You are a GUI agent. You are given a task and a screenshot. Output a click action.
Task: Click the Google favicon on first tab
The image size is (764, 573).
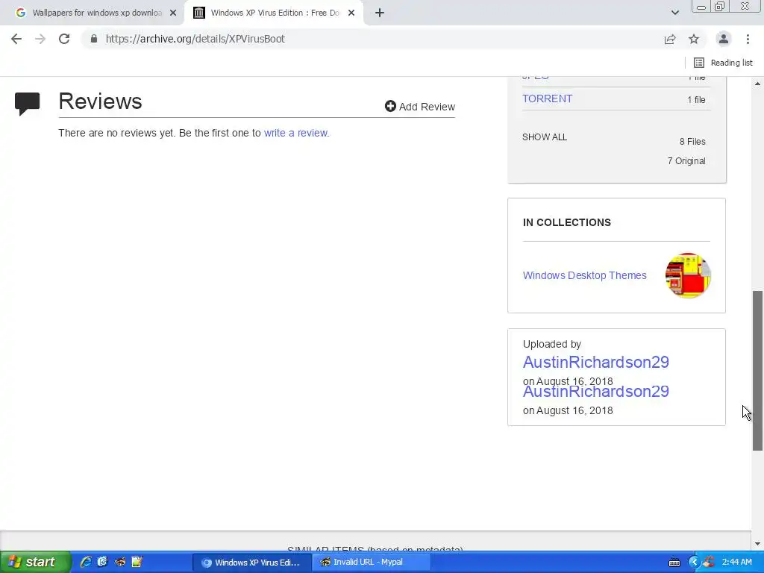tap(20, 13)
